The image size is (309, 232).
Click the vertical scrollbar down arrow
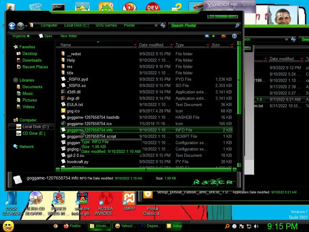click(x=239, y=165)
